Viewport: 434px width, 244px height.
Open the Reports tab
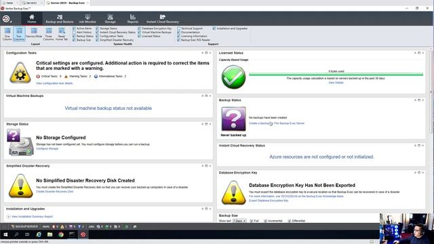coord(133,19)
